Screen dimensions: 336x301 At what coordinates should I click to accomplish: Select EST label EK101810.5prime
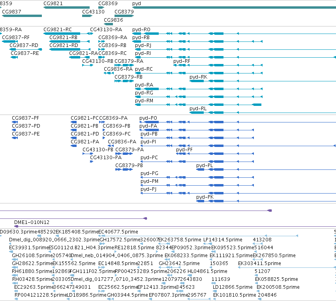[235, 295]
